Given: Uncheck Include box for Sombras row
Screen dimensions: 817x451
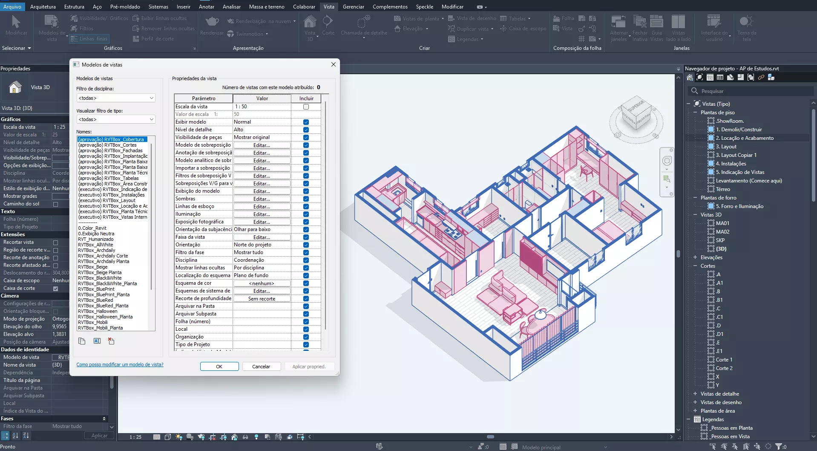Looking at the screenshot, I should point(306,199).
